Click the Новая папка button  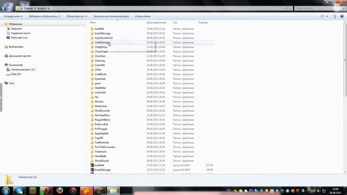pos(143,16)
